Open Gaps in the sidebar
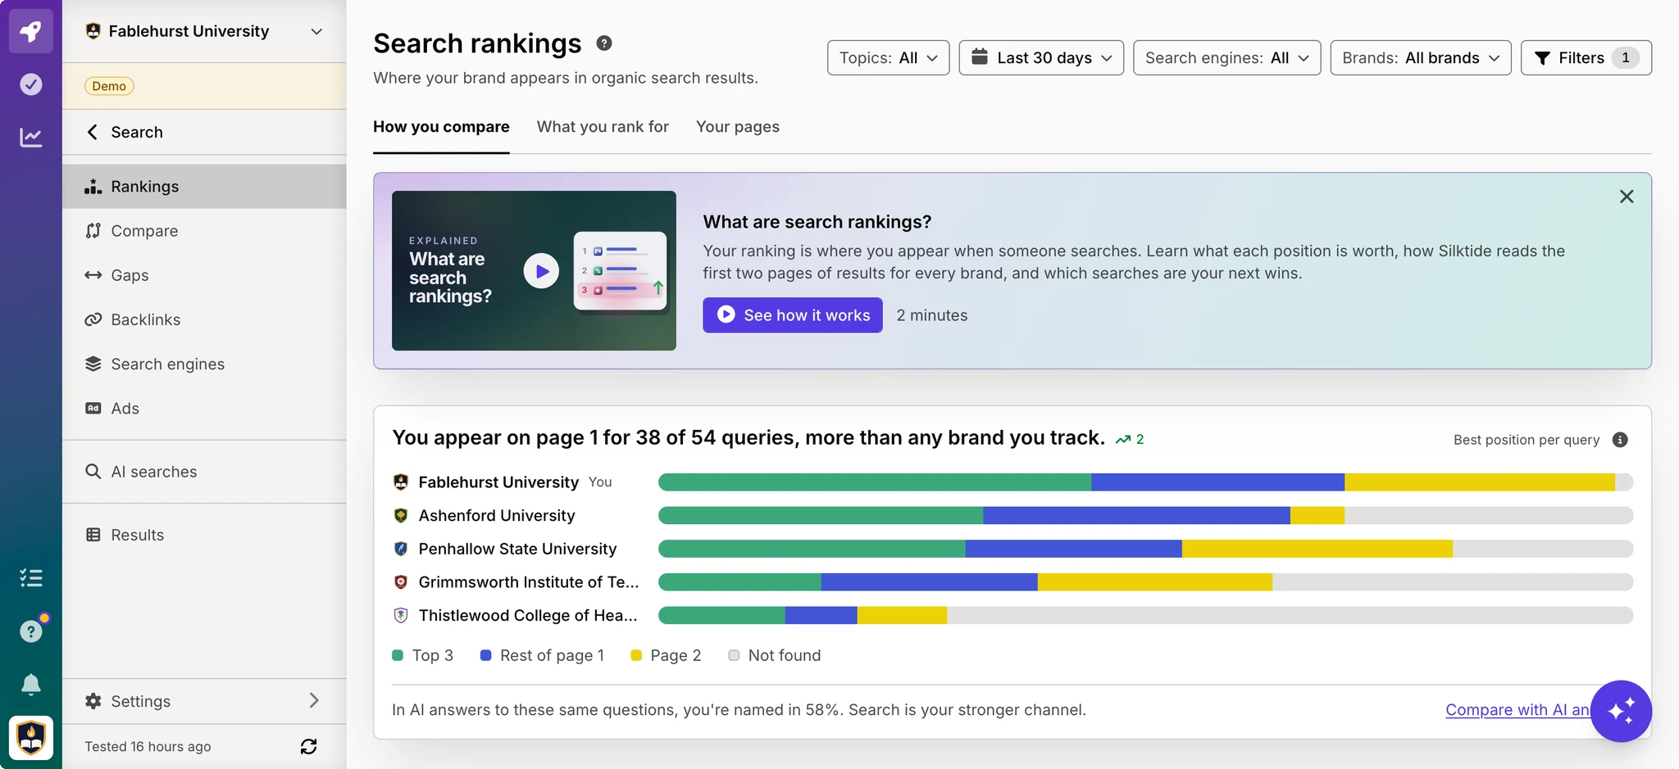Viewport: 1679px width, 769px height. click(204, 275)
